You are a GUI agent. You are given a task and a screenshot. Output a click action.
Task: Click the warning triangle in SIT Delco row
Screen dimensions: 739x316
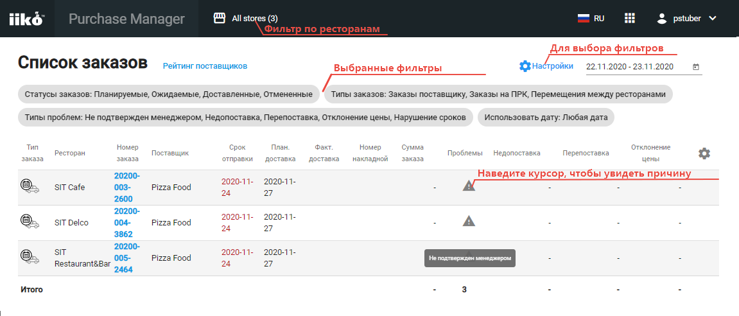pos(469,222)
